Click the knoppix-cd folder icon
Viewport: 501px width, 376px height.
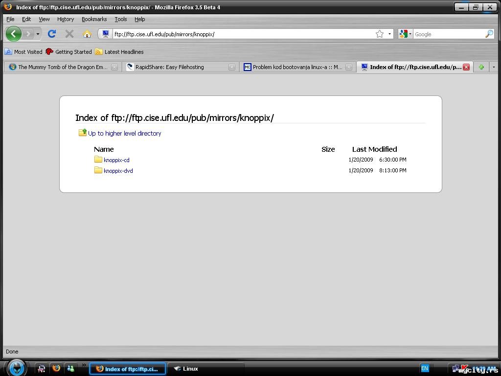point(98,159)
